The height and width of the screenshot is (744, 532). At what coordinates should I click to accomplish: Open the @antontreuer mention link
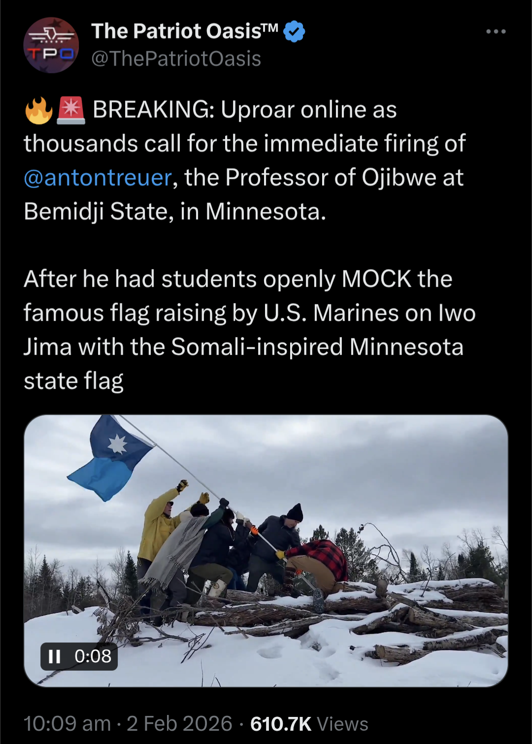tap(98, 177)
